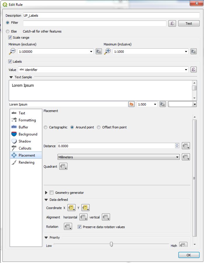Viewport: 204px width, 263px height.
Task: Click the Test filter button
Action: 189,23
